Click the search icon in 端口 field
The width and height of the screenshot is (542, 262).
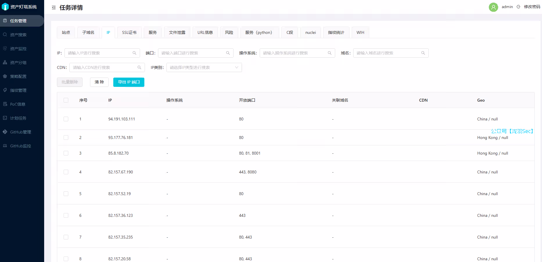(x=228, y=53)
